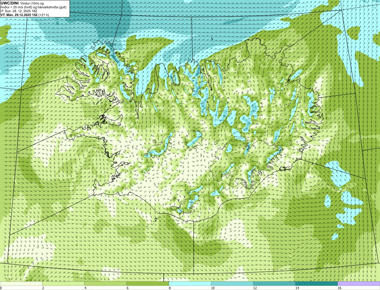Click the 6–8 m/s olive green legend swatch
The width and height of the screenshot is (380, 290).
click(x=148, y=283)
